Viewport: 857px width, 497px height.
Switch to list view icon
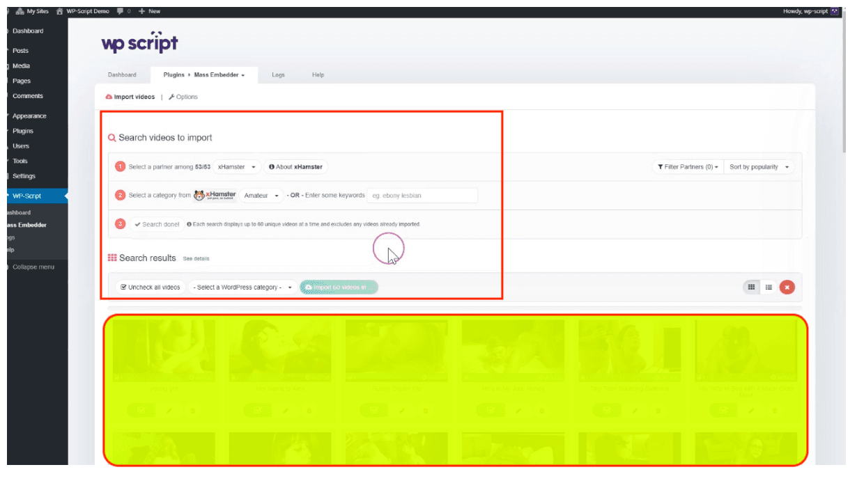(x=768, y=287)
